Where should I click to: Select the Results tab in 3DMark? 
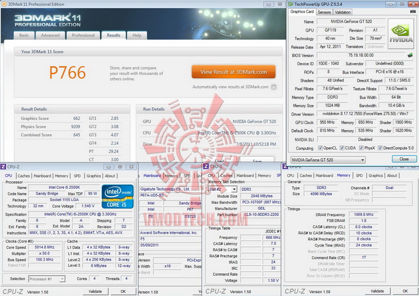(113, 35)
